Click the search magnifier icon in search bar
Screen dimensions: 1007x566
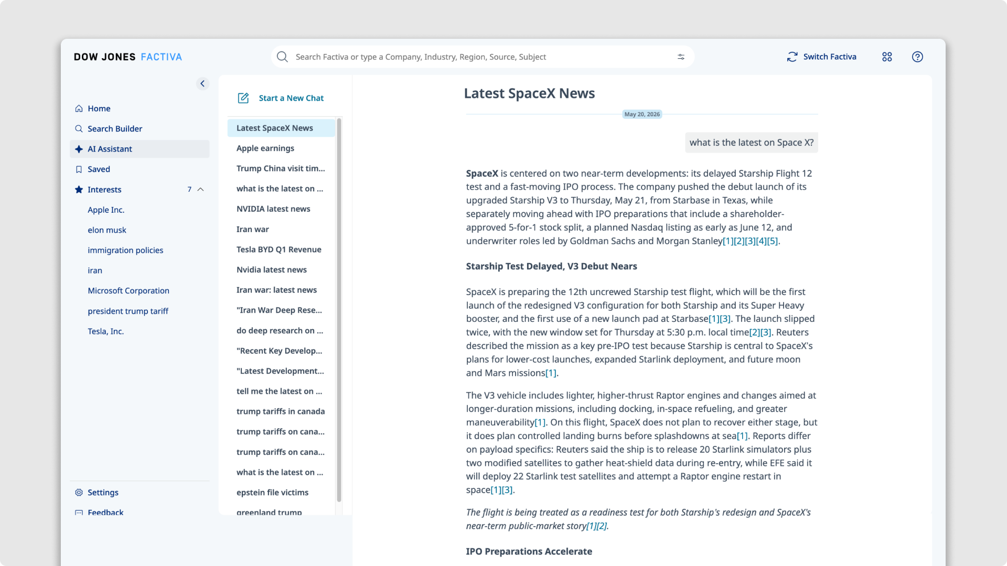[x=282, y=57]
